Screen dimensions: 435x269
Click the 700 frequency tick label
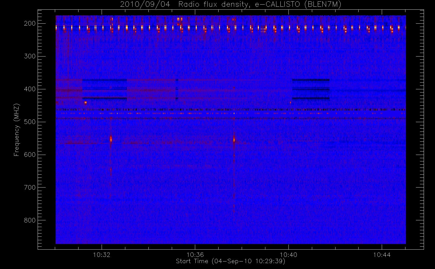tap(30, 187)
